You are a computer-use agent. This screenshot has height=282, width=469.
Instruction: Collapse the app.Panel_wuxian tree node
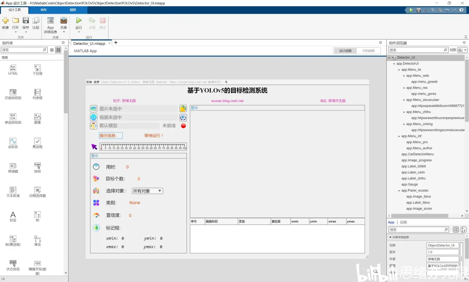click(399, 190)
